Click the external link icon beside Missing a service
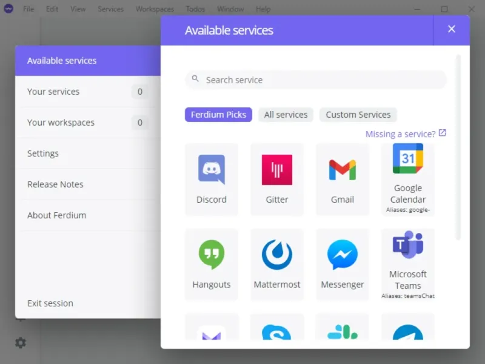This screenshot has height=364, width=485. [x=443, y=133]
